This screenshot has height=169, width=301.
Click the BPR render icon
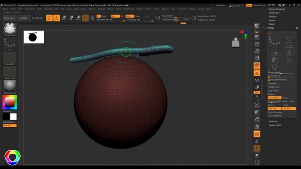point(257,26)
